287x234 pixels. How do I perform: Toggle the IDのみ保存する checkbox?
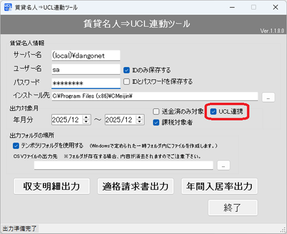tap(127, 70)
